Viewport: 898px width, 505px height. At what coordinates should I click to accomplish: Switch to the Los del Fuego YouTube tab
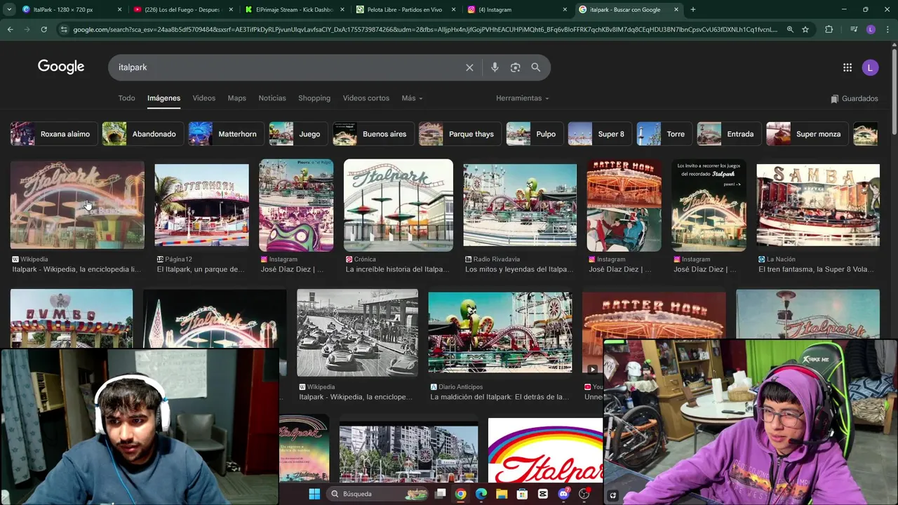[x=182, y=10]
